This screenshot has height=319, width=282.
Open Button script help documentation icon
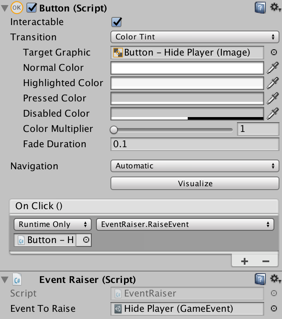260,8
